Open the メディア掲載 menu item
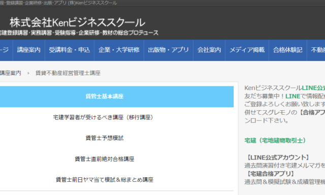This screenshot has width=325, height=195. tap(247, 50)
